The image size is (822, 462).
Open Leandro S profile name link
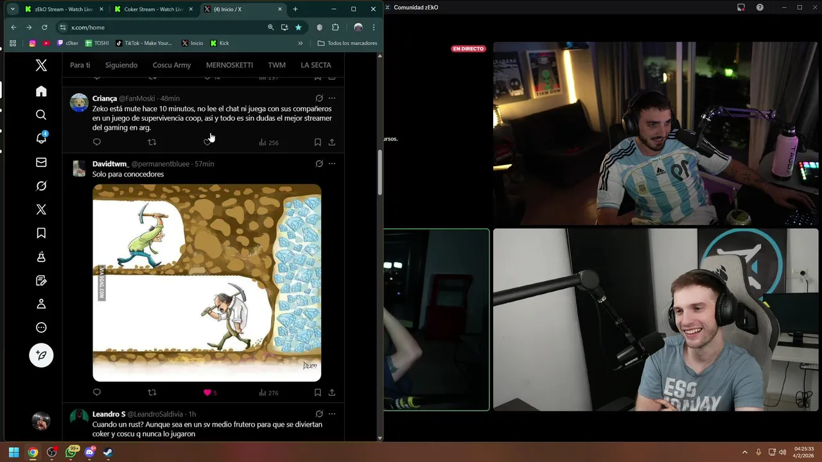(x=109, y=414)
